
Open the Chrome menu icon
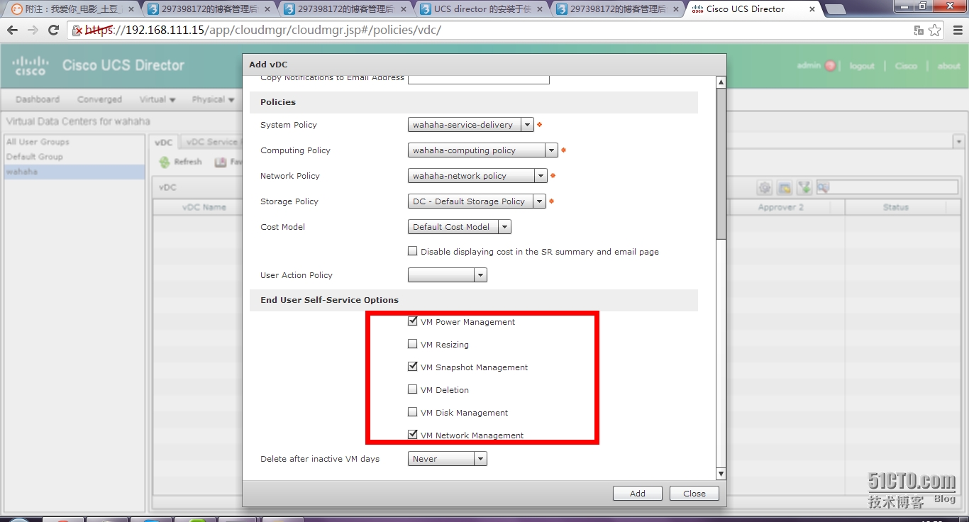pos(957,30)
